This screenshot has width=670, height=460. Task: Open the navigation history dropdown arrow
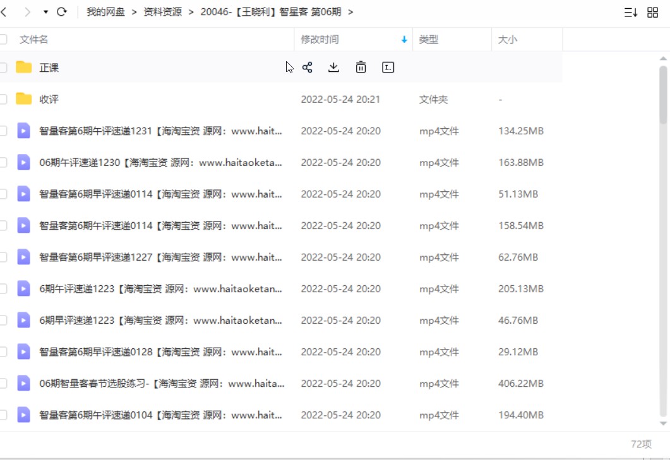click(45, 12)
